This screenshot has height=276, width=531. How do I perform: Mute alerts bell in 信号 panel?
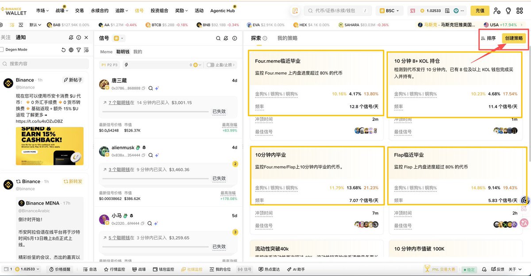tap(226, 39)
